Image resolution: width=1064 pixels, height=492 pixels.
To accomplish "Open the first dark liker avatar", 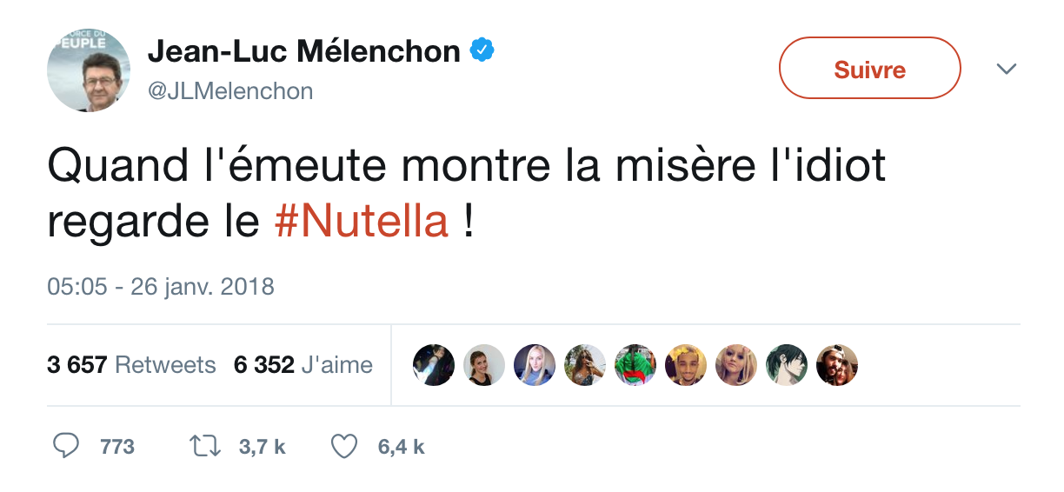I will tap(434, 365).
